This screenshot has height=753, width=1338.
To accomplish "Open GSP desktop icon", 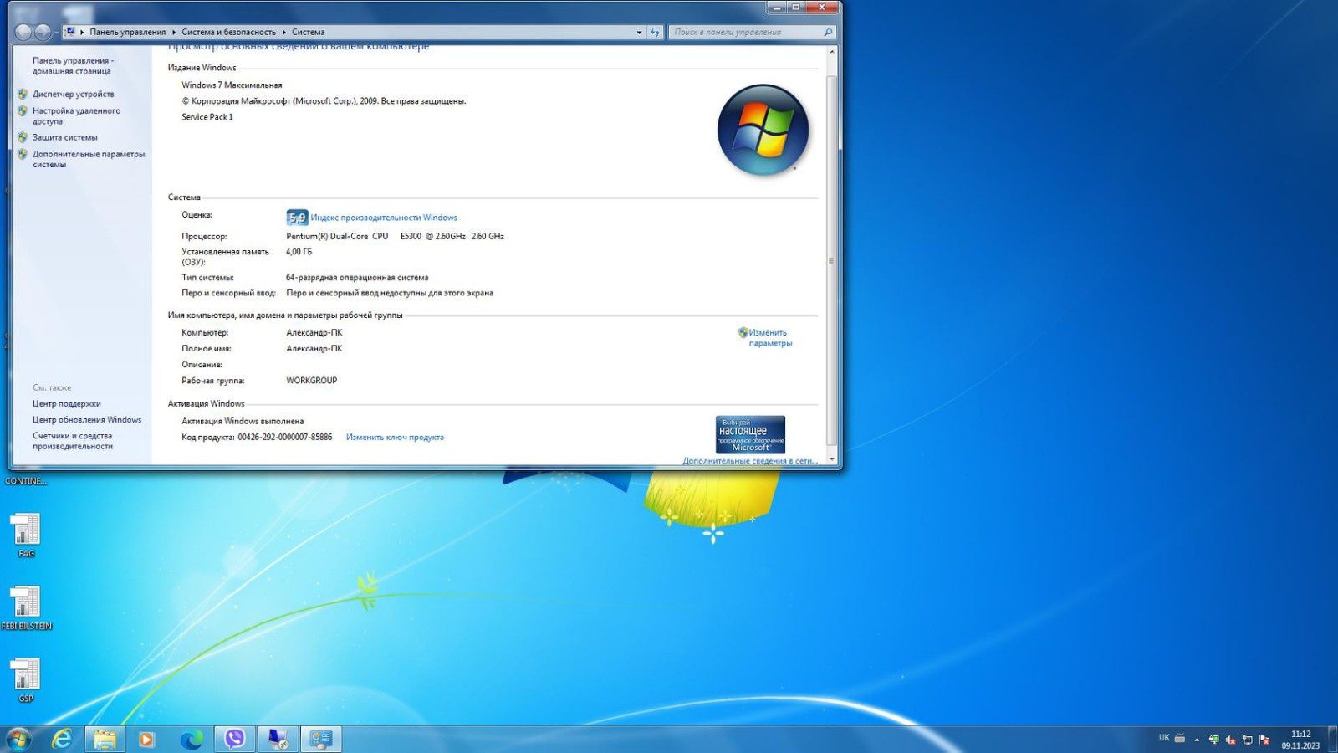I will click(26, 680).
